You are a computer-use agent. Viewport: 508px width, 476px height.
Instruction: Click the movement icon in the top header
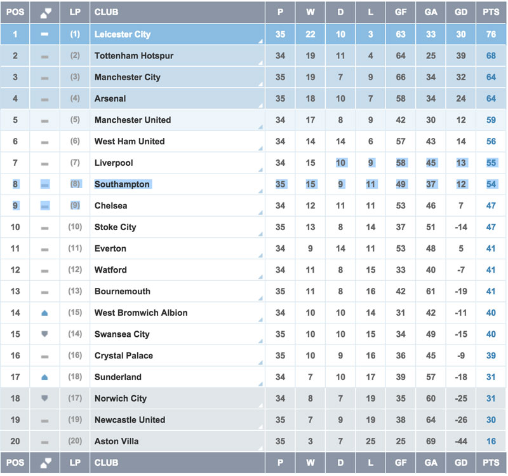click(45, 12)
